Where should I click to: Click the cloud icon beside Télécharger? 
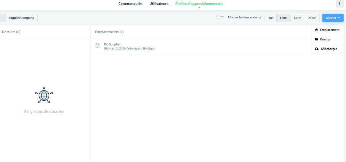[x=317, y=49]
